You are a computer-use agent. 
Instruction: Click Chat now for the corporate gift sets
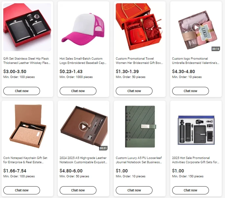[191, 190]
